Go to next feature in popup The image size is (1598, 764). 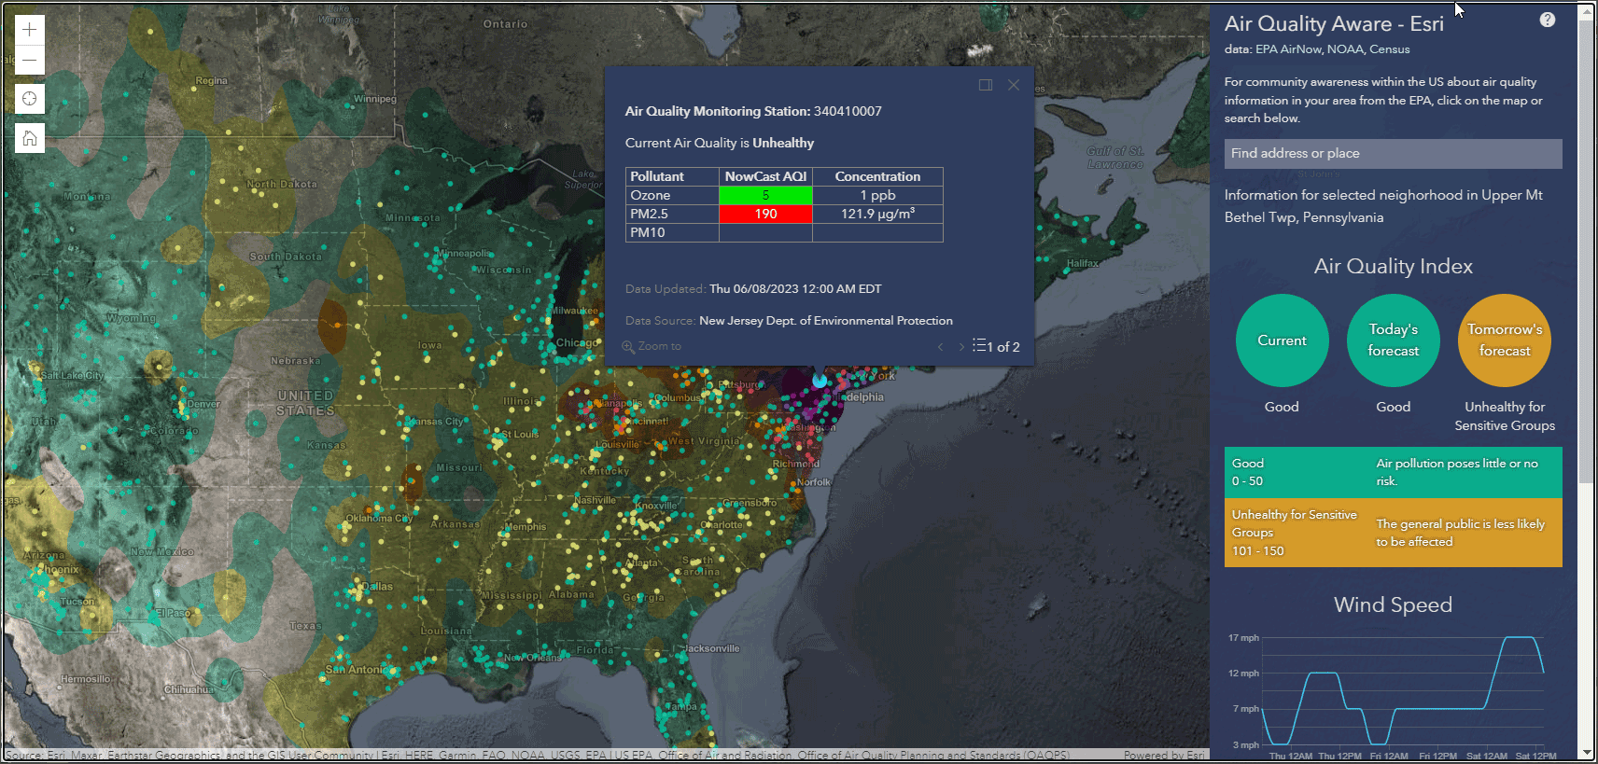(x=961, y=347)
